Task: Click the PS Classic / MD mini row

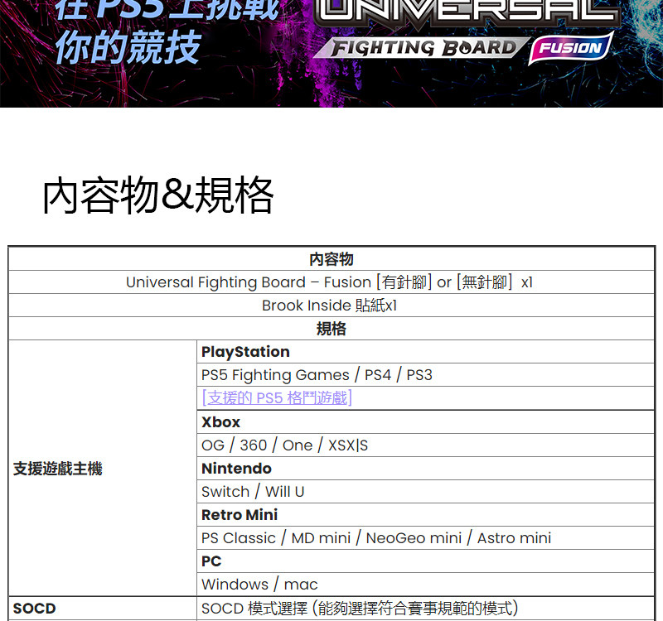Action: tap(425, 538)
